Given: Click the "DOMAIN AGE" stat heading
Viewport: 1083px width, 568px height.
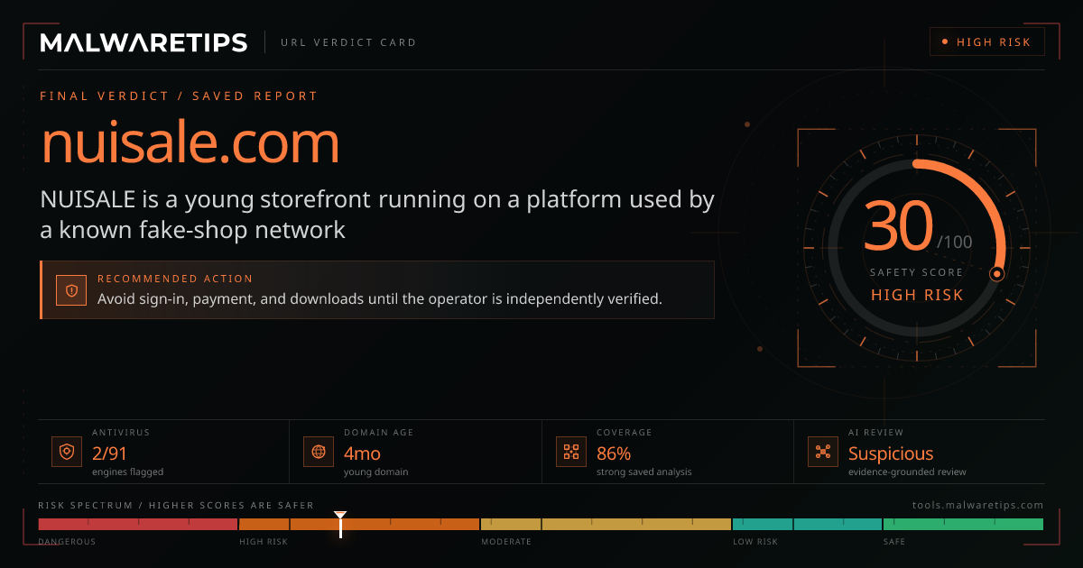Looking at the screenshot, I should pyautogui.click(x=379, y=433).
